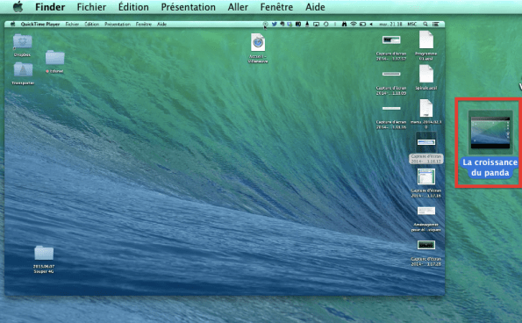The image size is (522, 323).
Task: Open the Apple menu in the Finder bar
Action: (x=18, y=7)
